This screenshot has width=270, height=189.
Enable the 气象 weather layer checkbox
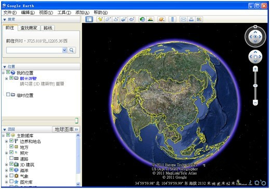click(x=11, y=176)
